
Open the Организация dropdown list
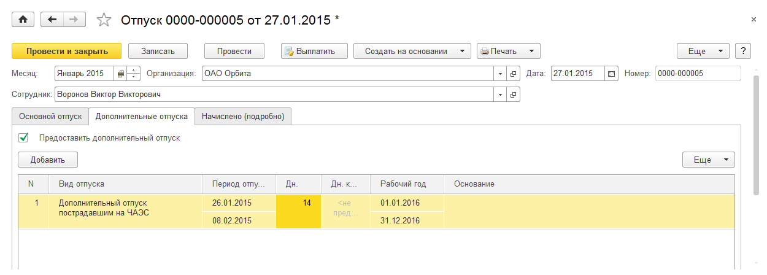pos(500,74)
